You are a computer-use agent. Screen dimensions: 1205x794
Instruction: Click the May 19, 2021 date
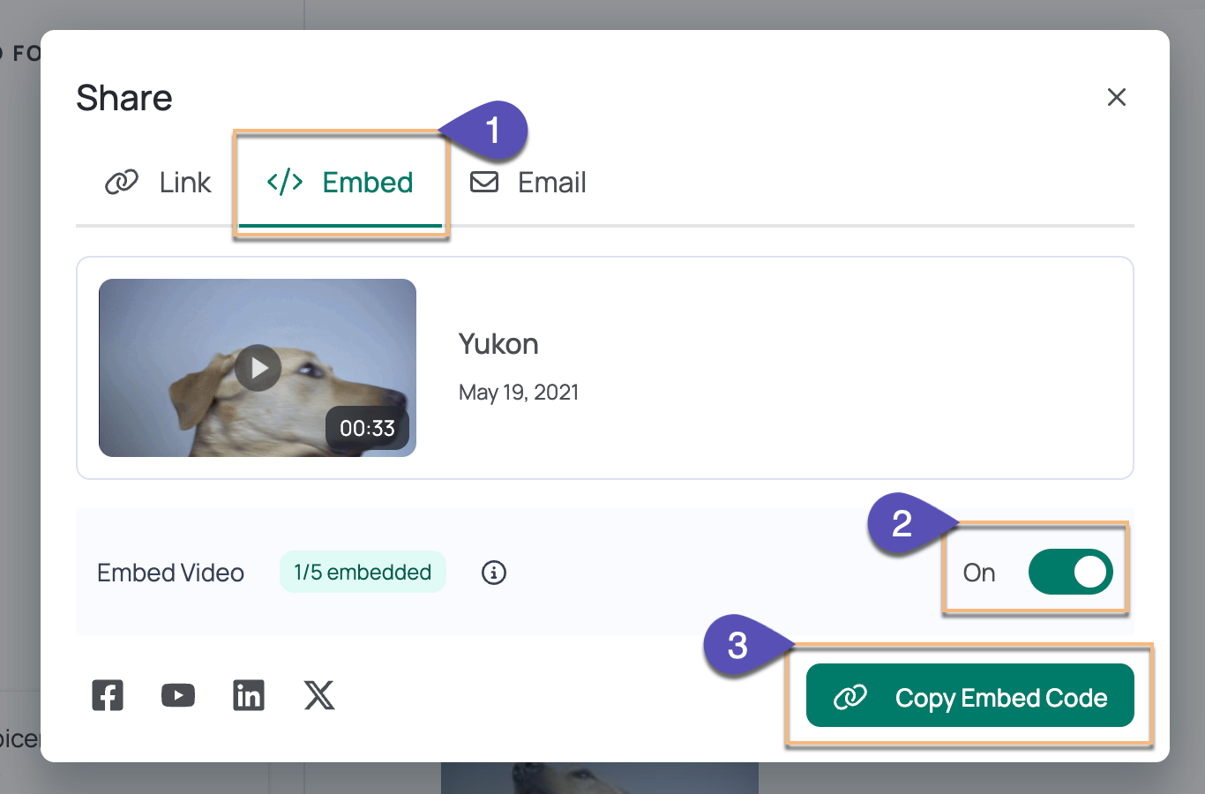tap(519, 393)
